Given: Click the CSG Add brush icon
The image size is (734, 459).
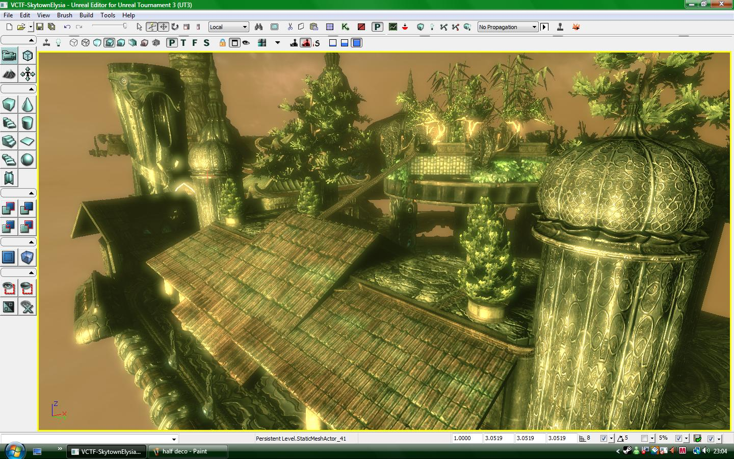Looking at the screenshot, I should 8,208.
